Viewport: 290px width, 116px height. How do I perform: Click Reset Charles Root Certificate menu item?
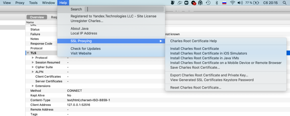tap(195, 88)
